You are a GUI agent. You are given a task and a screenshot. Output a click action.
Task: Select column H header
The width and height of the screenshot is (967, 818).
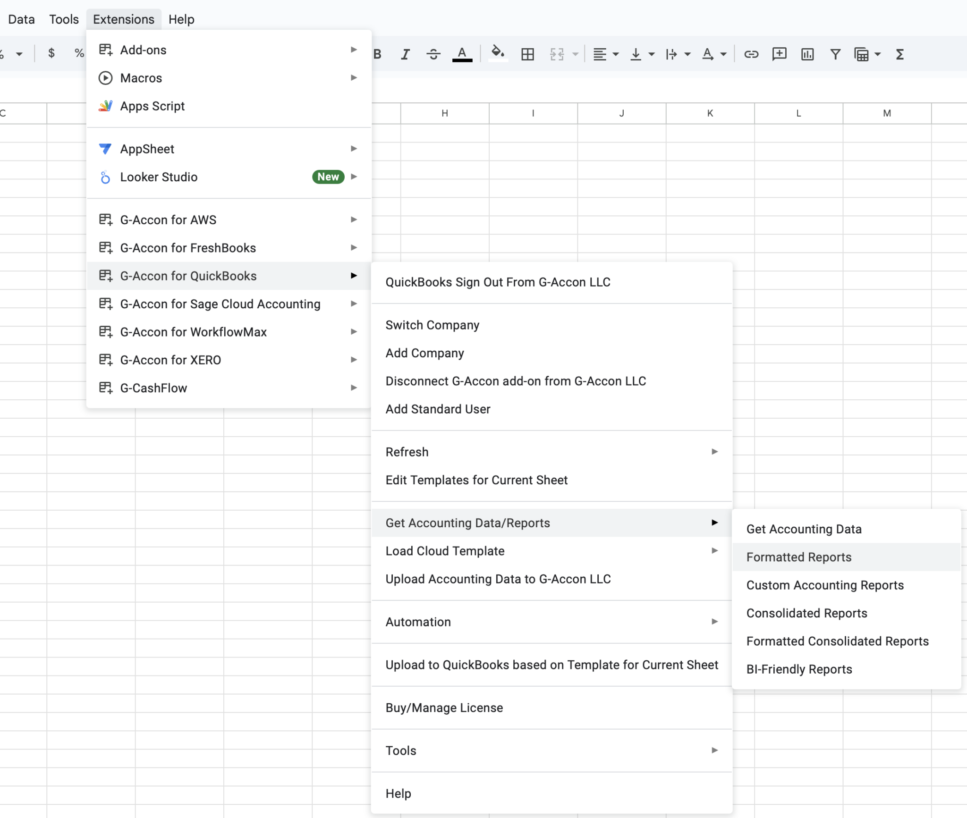click(445, 113)
